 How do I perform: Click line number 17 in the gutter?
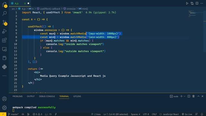[x=15, y=69]
